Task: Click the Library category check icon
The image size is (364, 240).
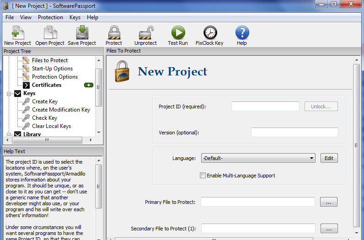Action: click(x=18, y=133)
